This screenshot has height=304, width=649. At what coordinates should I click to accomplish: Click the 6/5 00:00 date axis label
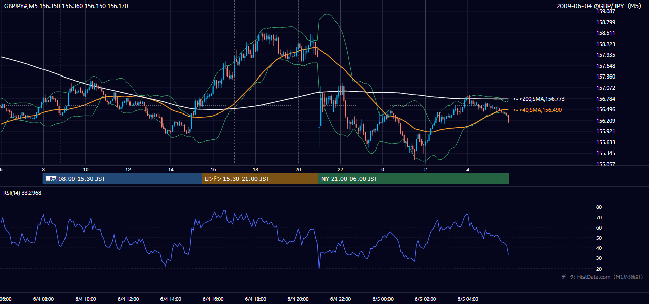383,299
